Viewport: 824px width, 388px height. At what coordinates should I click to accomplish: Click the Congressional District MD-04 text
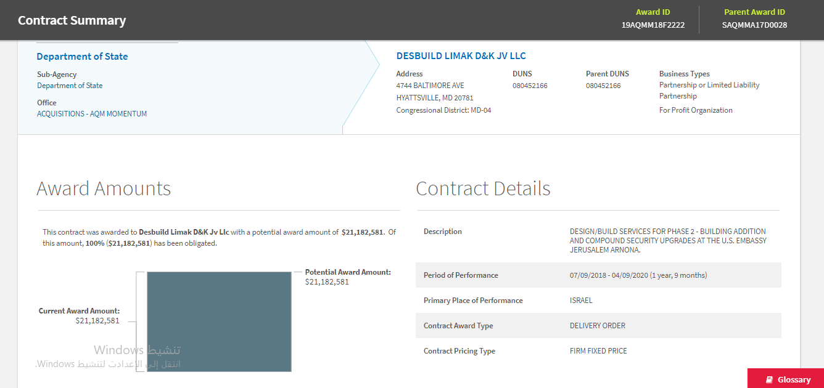[x=443, y=110]
